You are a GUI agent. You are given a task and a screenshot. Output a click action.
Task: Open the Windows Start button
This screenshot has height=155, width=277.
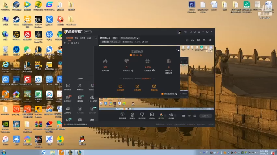coord(4,152)
